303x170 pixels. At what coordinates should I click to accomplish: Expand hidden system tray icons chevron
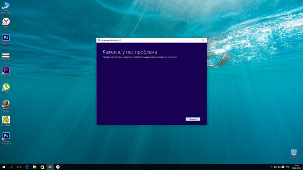271,167
